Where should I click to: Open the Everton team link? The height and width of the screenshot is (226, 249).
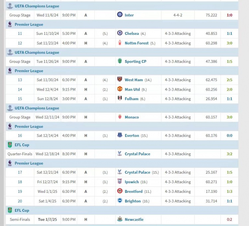tap(132, 135)
